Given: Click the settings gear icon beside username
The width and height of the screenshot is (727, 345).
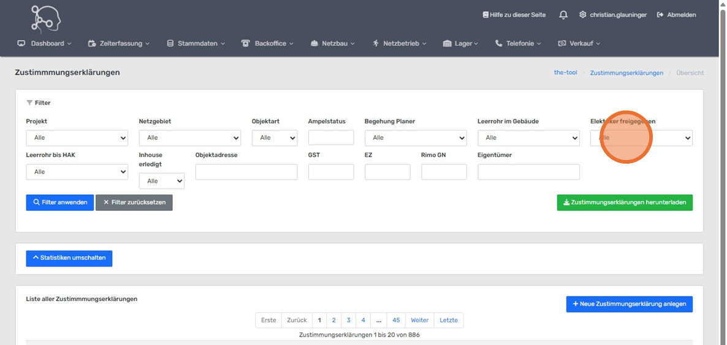Looking at the screenshot, I should tap(582, 15).
